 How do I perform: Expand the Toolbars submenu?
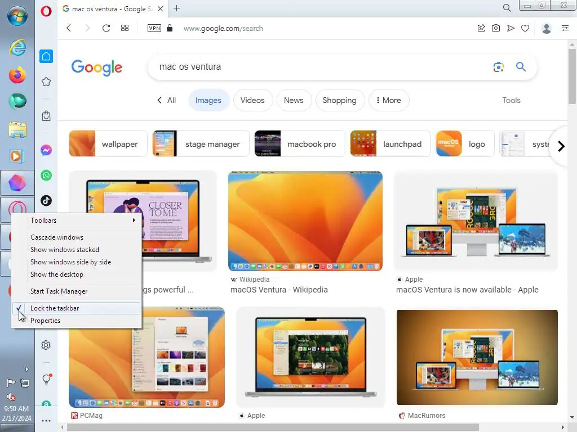click(76, 220)
